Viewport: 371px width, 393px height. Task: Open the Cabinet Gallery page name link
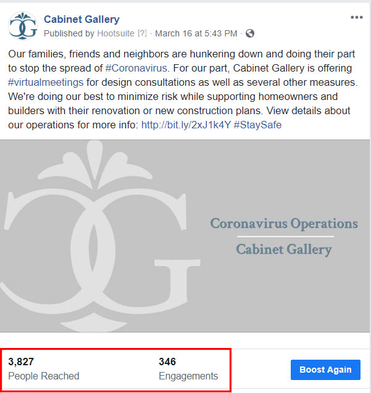pyautogui.click(x=81, y=19)
